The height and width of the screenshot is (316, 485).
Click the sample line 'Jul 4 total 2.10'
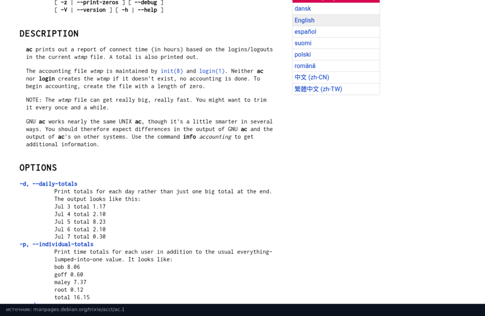pyautogui.click(x=80, y=214)
